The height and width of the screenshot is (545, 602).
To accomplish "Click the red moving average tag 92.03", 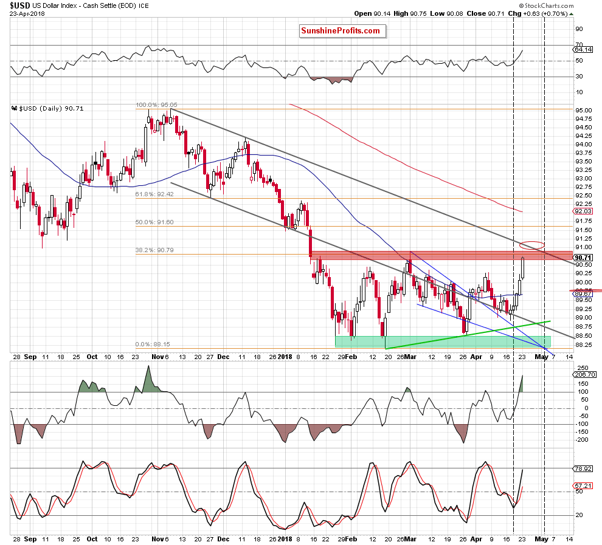I will click(x=583, y=211).
